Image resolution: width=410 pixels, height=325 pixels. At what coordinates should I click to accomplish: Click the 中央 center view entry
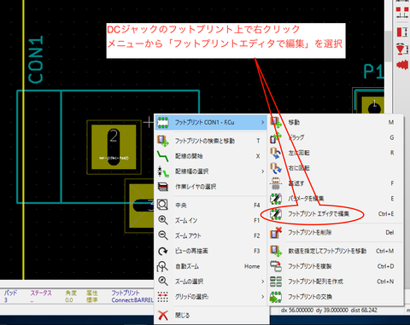[x=211, y=205]
